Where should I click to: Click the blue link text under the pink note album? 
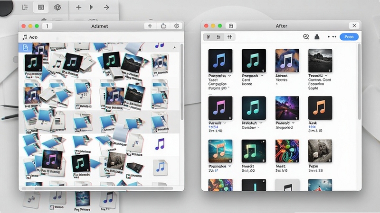click(x=213, y=127)
